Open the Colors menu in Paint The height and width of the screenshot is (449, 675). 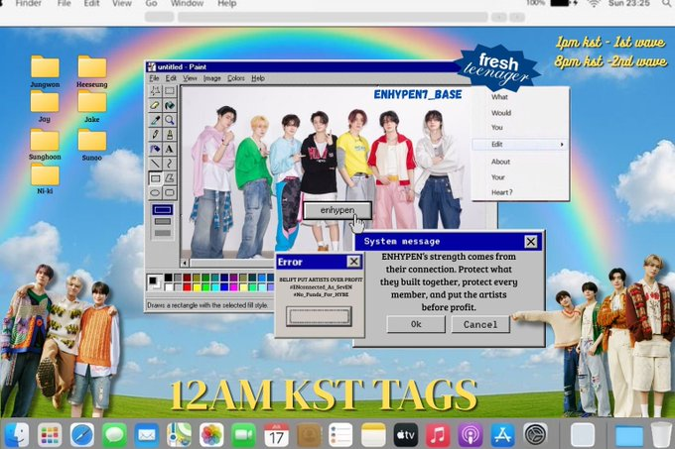[236, 78]
